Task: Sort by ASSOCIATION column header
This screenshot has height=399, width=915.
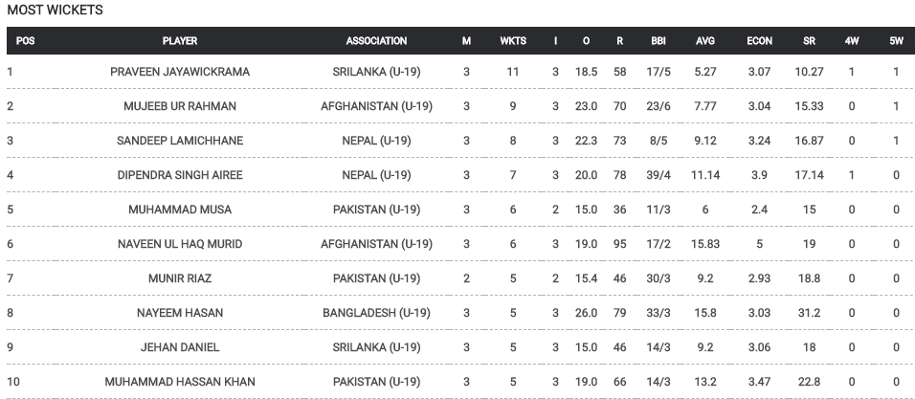Action: tap(376, 41)
